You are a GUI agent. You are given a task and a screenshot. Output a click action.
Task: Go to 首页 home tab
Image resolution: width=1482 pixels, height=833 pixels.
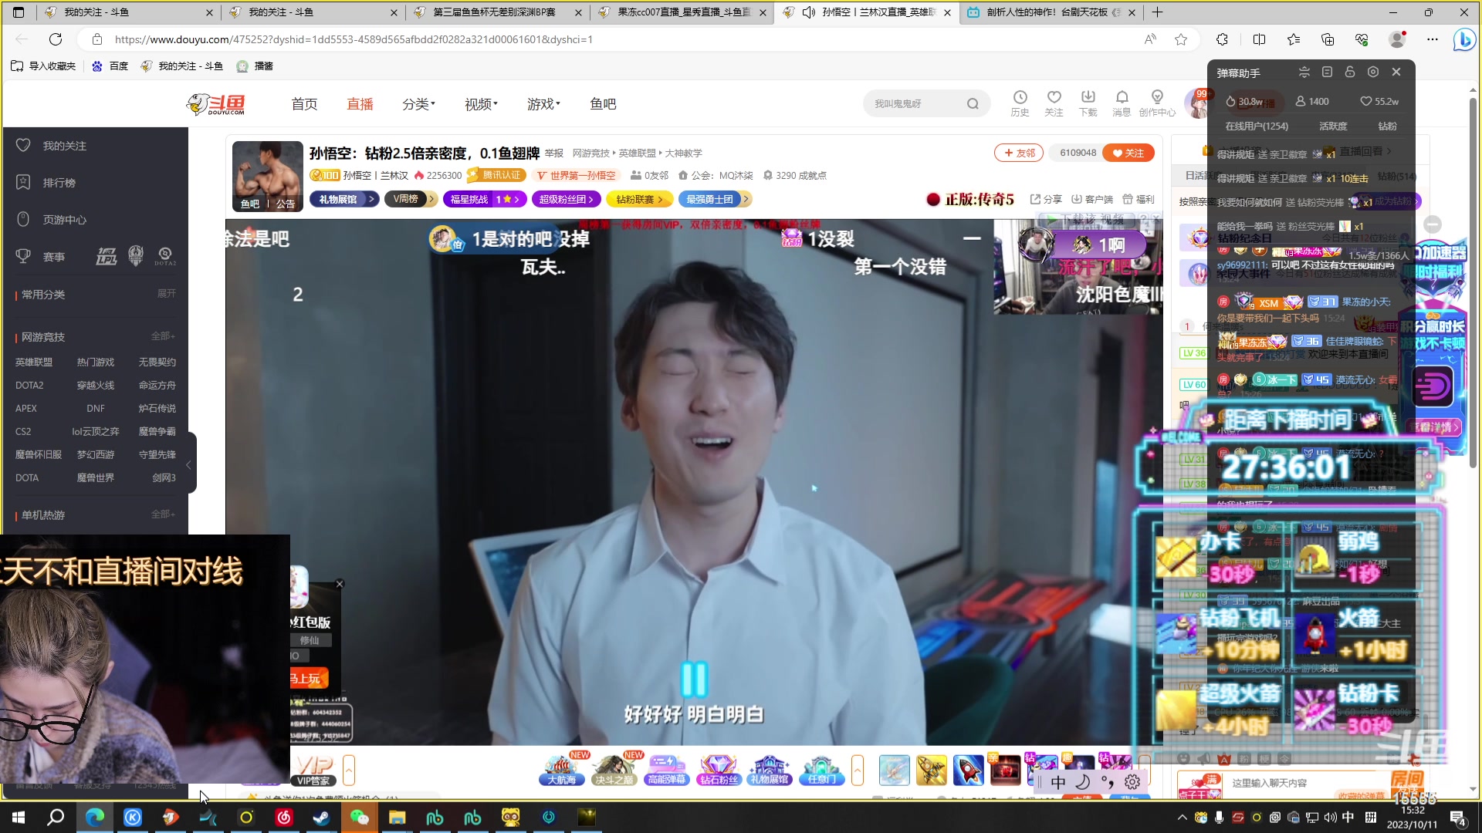[x=304, y=103]
